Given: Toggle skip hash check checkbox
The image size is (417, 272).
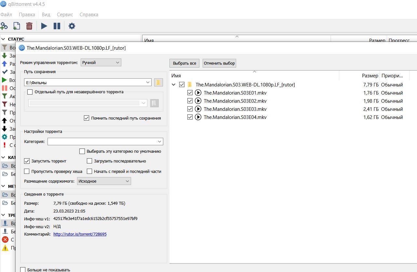Looking at the screenshot, I should pyautogui.click(x=27, y=171).
